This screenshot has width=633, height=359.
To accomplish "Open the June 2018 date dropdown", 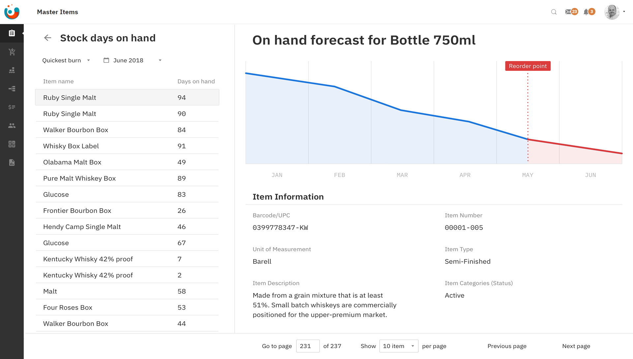I will tap(133, 60).
